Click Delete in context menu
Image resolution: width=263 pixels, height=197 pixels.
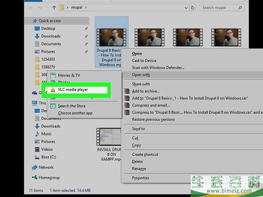pyautogui.click(x=137, y=162)
